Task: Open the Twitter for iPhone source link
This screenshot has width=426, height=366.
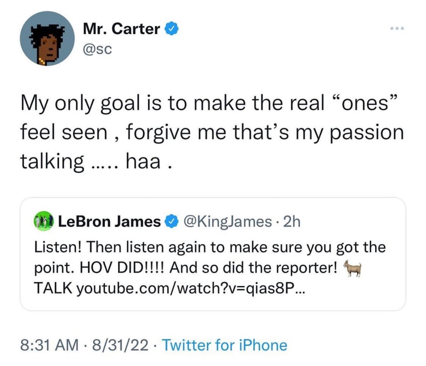Action: click(x=224, y=345)
